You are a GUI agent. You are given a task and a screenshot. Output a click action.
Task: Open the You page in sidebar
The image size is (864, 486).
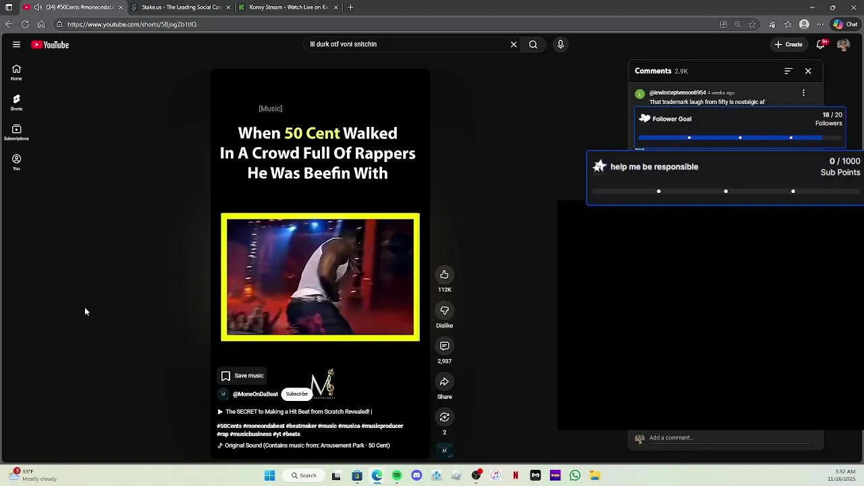16,162
